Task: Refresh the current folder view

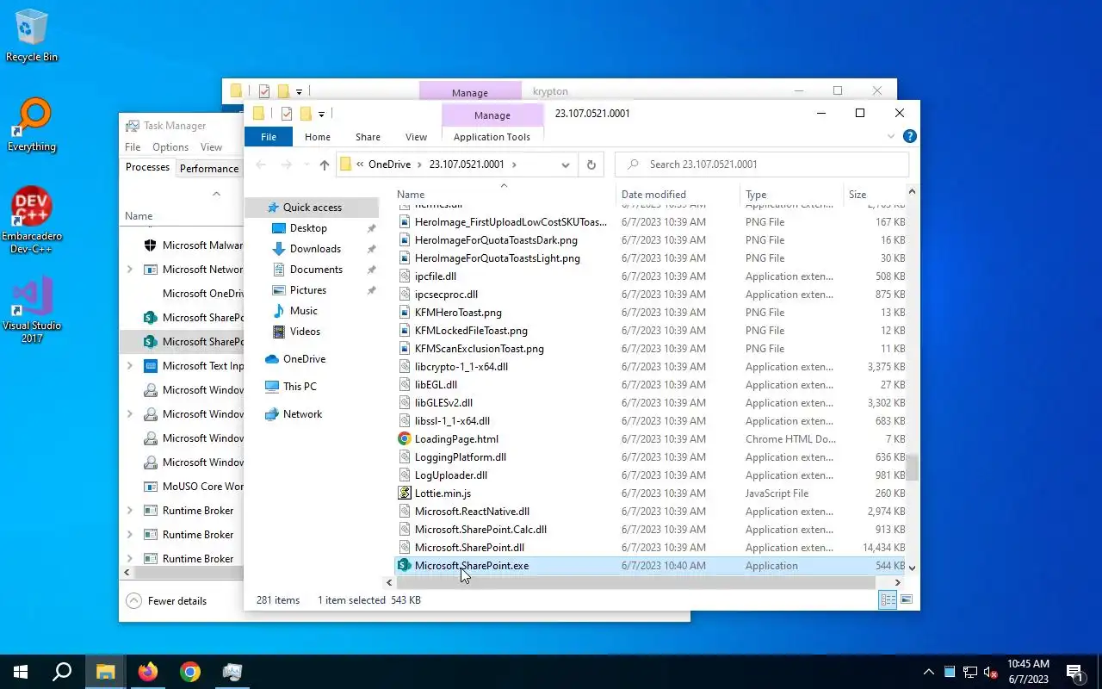Action: 591,164
